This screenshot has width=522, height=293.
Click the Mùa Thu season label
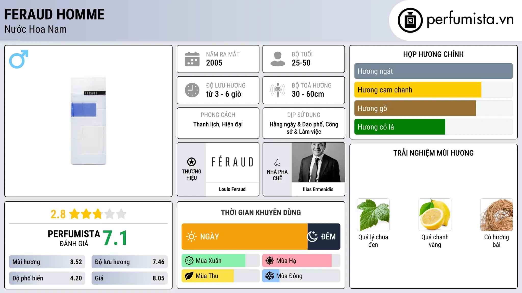(x=207, y=276)
